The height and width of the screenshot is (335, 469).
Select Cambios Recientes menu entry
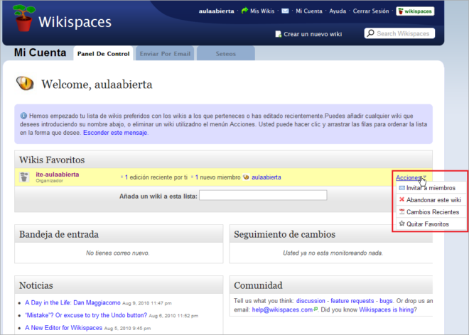click(431, 212)
